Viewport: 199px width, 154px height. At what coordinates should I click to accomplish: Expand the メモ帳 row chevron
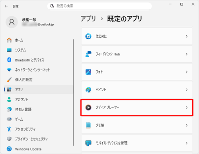[x=187, y=125]
